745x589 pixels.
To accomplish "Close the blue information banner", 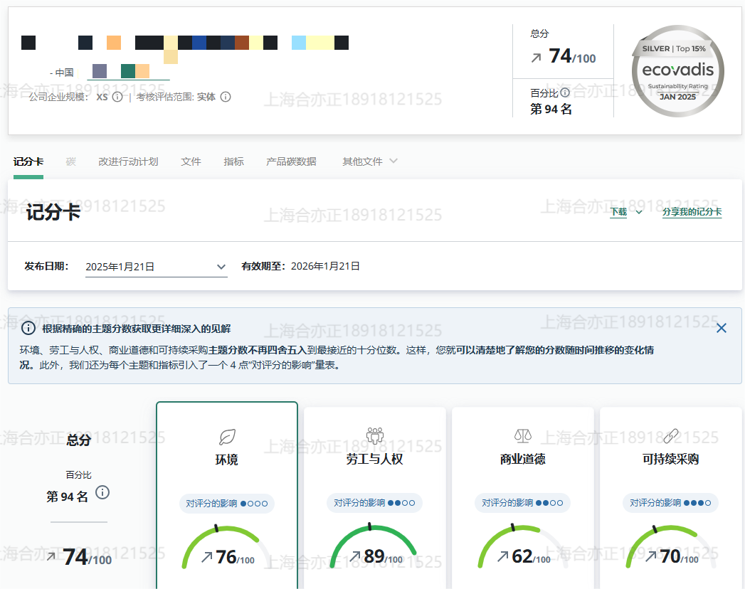I will tap(721, 328).
